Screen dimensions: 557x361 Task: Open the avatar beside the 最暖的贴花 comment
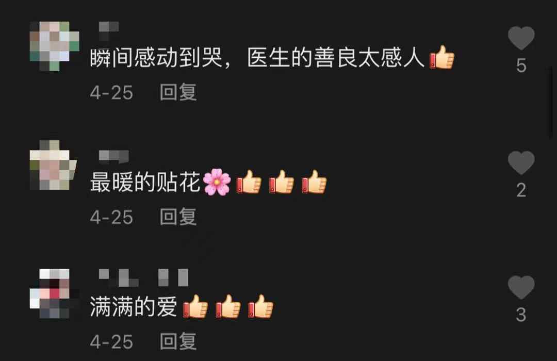[53, 165]
